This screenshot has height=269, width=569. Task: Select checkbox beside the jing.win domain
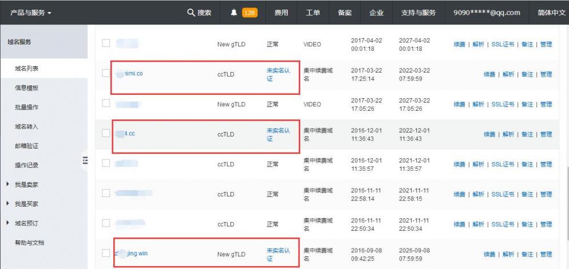105,254
